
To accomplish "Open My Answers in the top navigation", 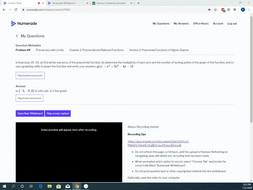I will pyautogui.click(x=181, y=24).
